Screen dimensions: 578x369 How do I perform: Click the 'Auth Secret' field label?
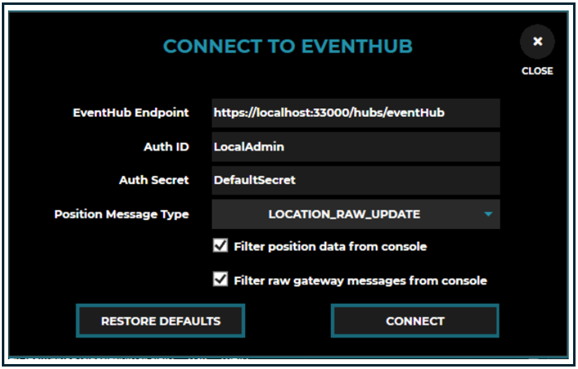point(154,180)
